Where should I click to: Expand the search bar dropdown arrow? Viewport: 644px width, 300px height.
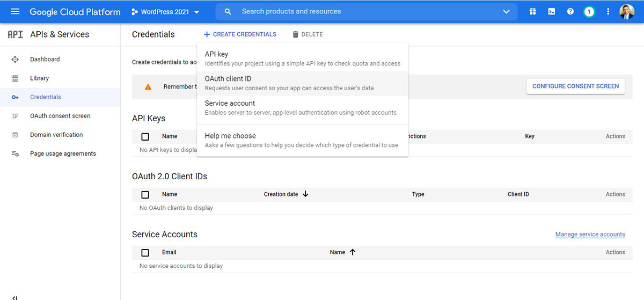tap(506, 12)
